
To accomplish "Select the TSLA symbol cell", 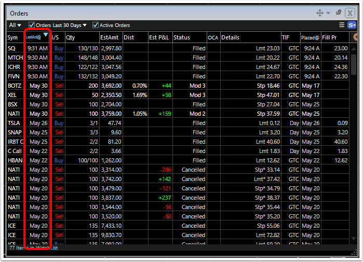I will [x=14, y=123].
